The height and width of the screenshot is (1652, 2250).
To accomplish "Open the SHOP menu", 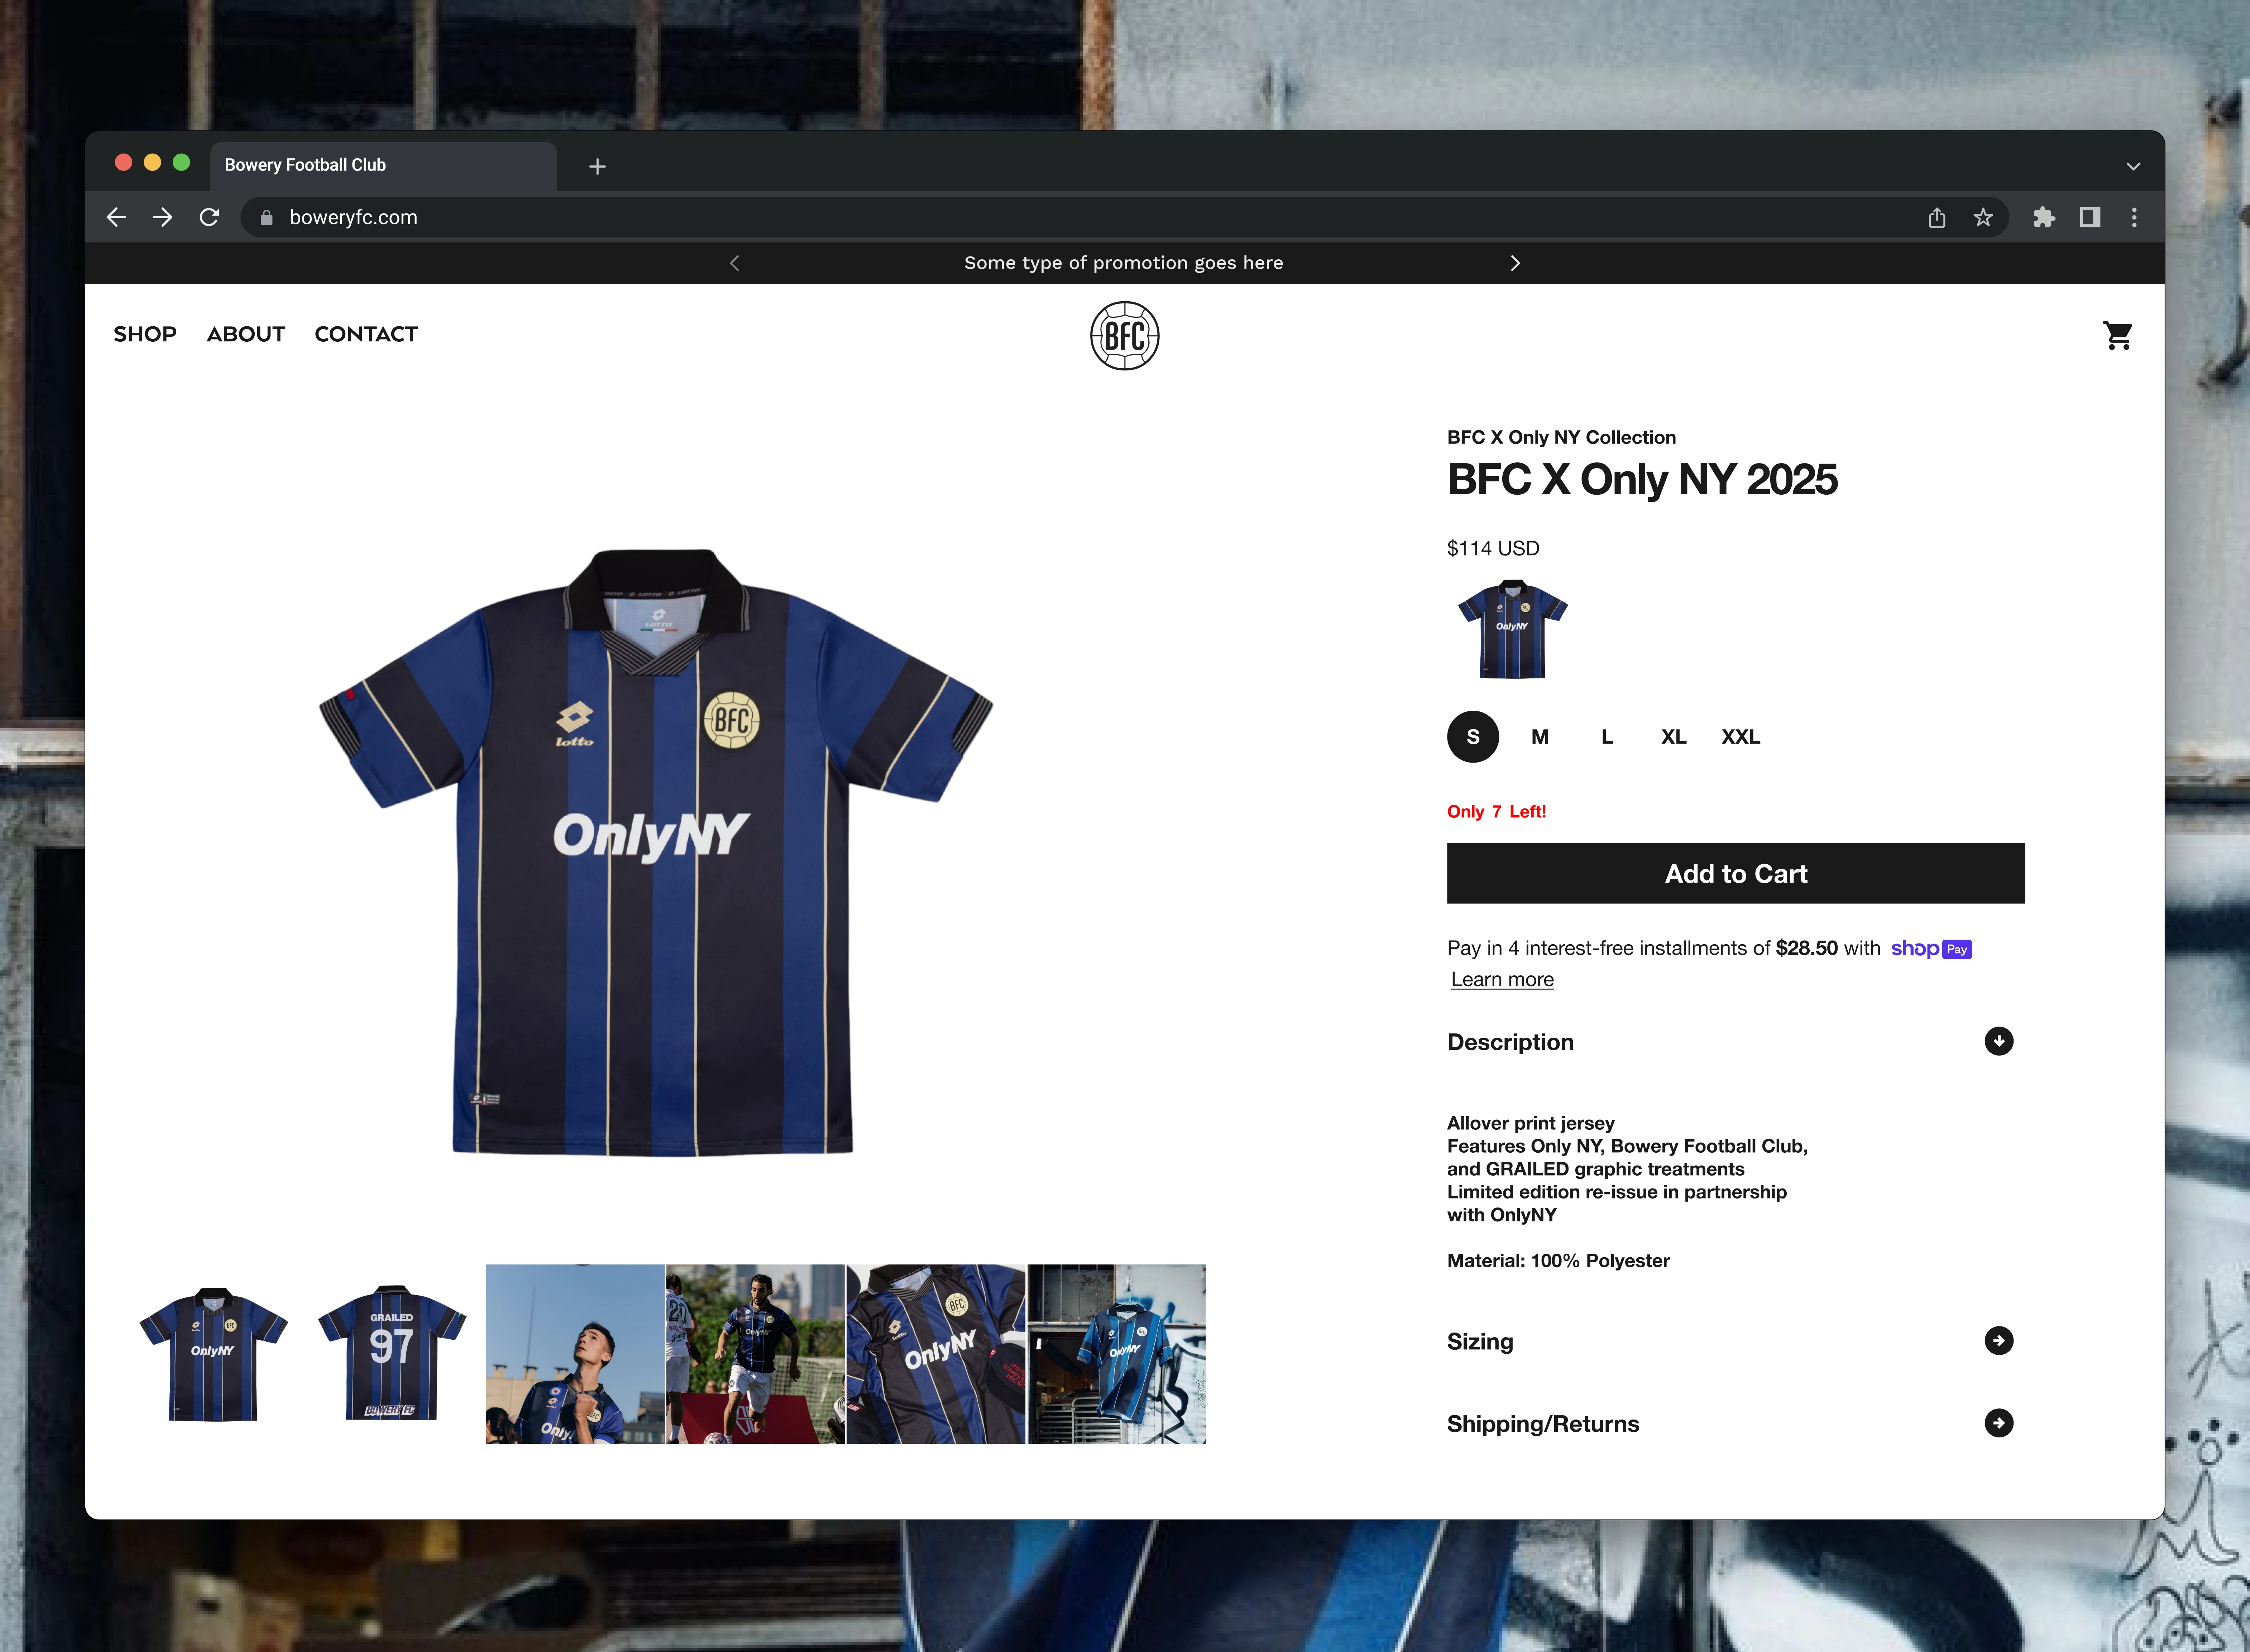I will [145, 334].
